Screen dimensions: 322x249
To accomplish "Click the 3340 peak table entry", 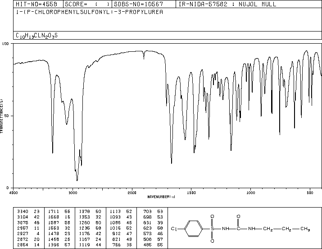I will (x=28, y=211).
